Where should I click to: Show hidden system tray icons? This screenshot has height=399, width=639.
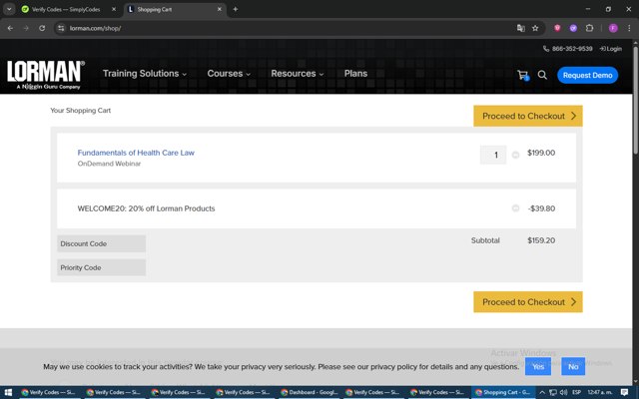coord(542,392)
